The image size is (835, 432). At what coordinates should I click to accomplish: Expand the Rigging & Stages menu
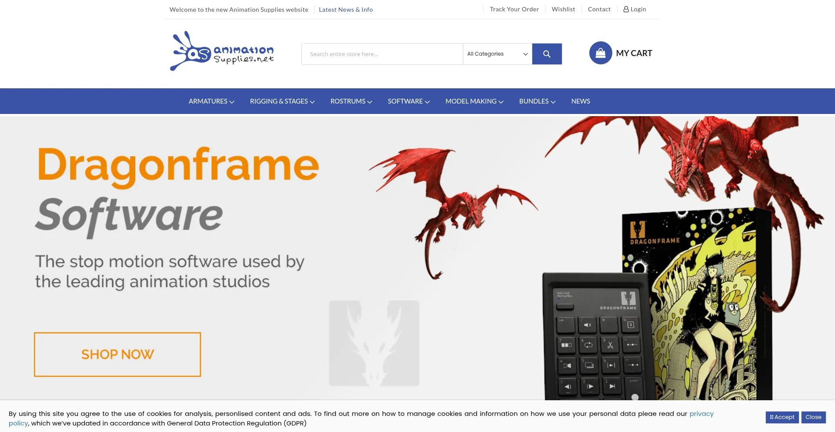282,101
